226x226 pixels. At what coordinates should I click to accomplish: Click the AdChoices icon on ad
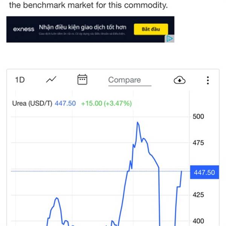tap(169, 39)
